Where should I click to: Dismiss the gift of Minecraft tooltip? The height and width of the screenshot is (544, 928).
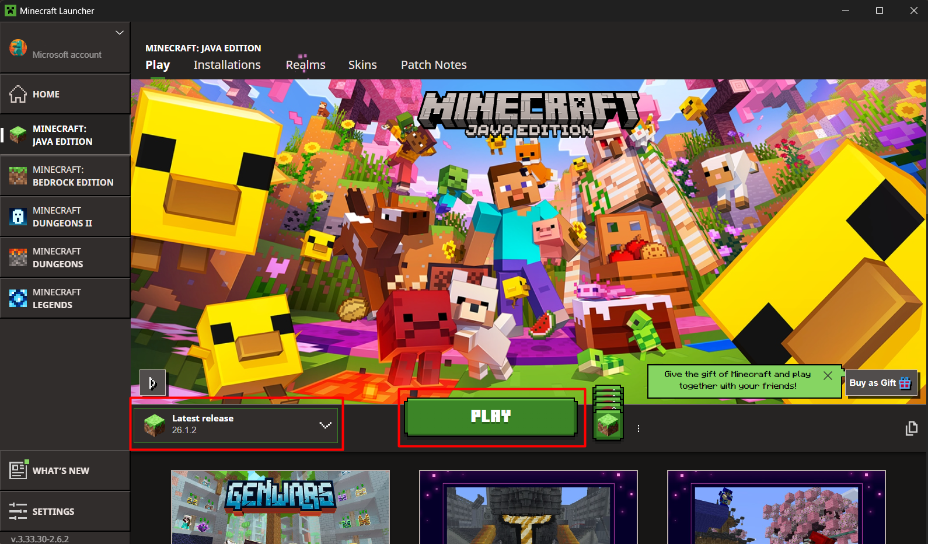[828, 375]
